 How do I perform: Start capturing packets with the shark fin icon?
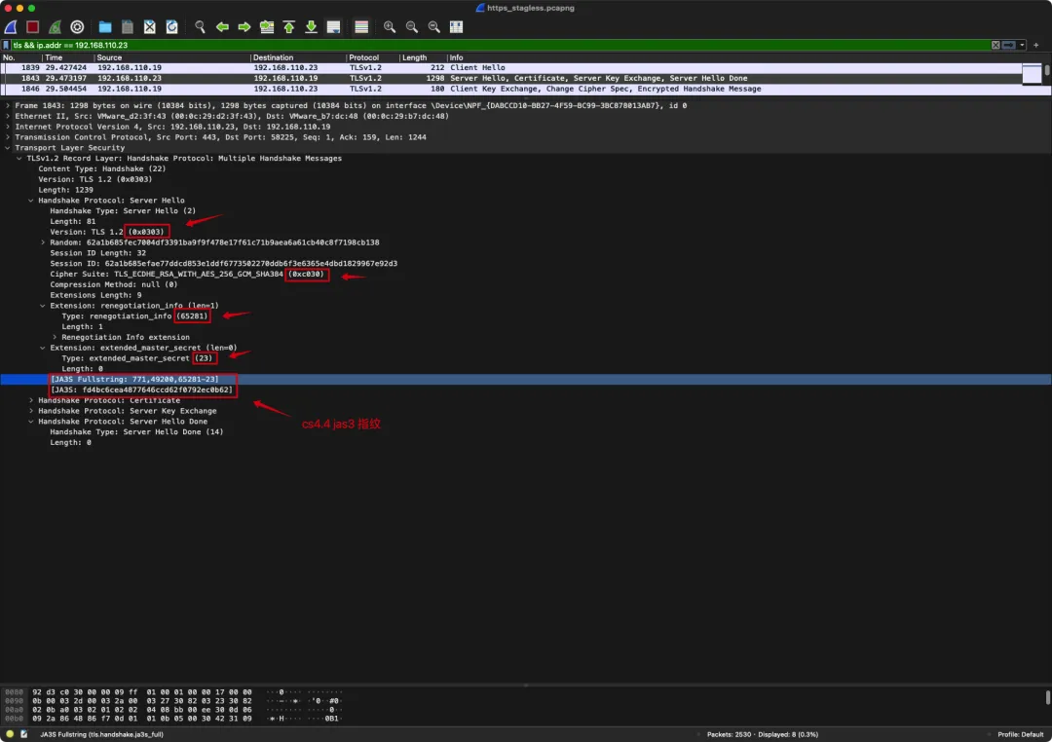point(11,27)
